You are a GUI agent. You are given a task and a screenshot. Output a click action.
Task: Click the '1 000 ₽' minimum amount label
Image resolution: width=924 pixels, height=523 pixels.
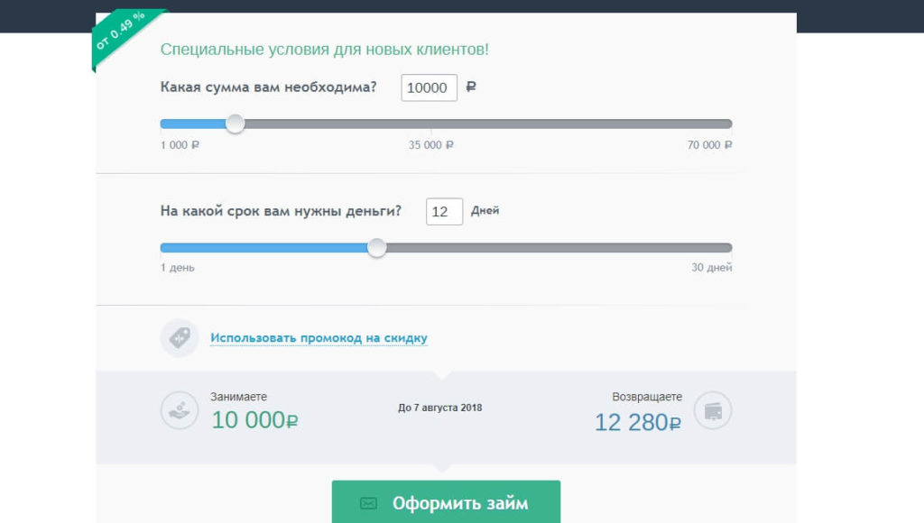[179, 144]
